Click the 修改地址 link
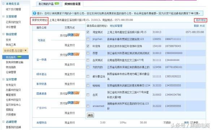Viewport: 213px width, 130px height. point(201,20)
